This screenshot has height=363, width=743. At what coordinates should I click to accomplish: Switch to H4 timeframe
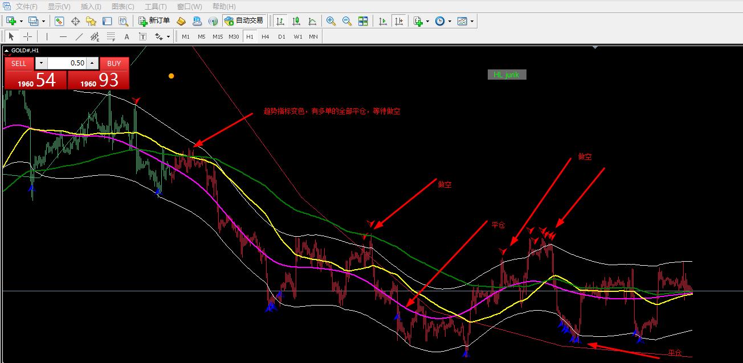click(266, 36)
